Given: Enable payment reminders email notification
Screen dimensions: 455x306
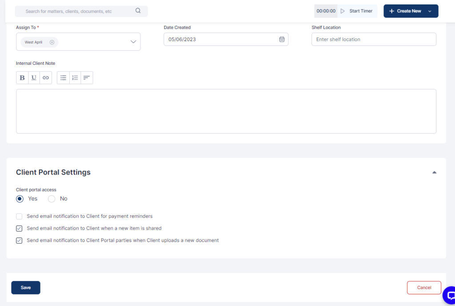Looking at the screenshot, I should (x=19, y=216).
